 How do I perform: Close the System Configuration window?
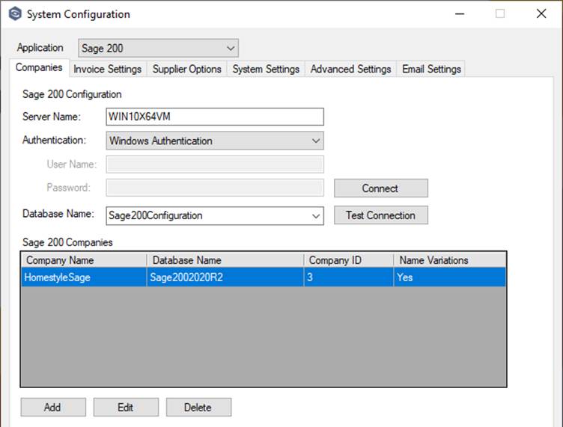[541, 14]
